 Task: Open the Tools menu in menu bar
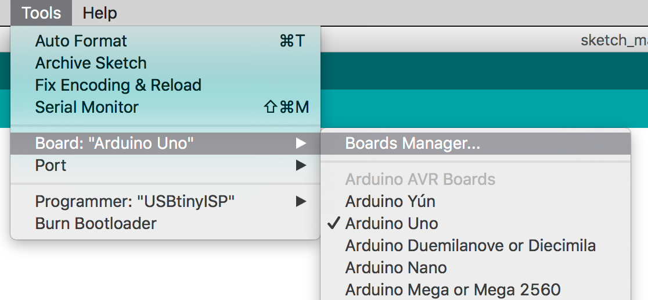41,13
